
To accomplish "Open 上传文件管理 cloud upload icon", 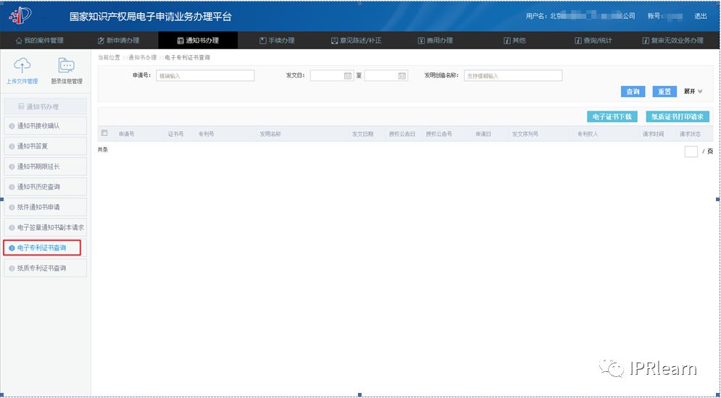I will 22,66.
